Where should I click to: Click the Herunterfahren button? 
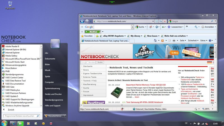[53, 116]
